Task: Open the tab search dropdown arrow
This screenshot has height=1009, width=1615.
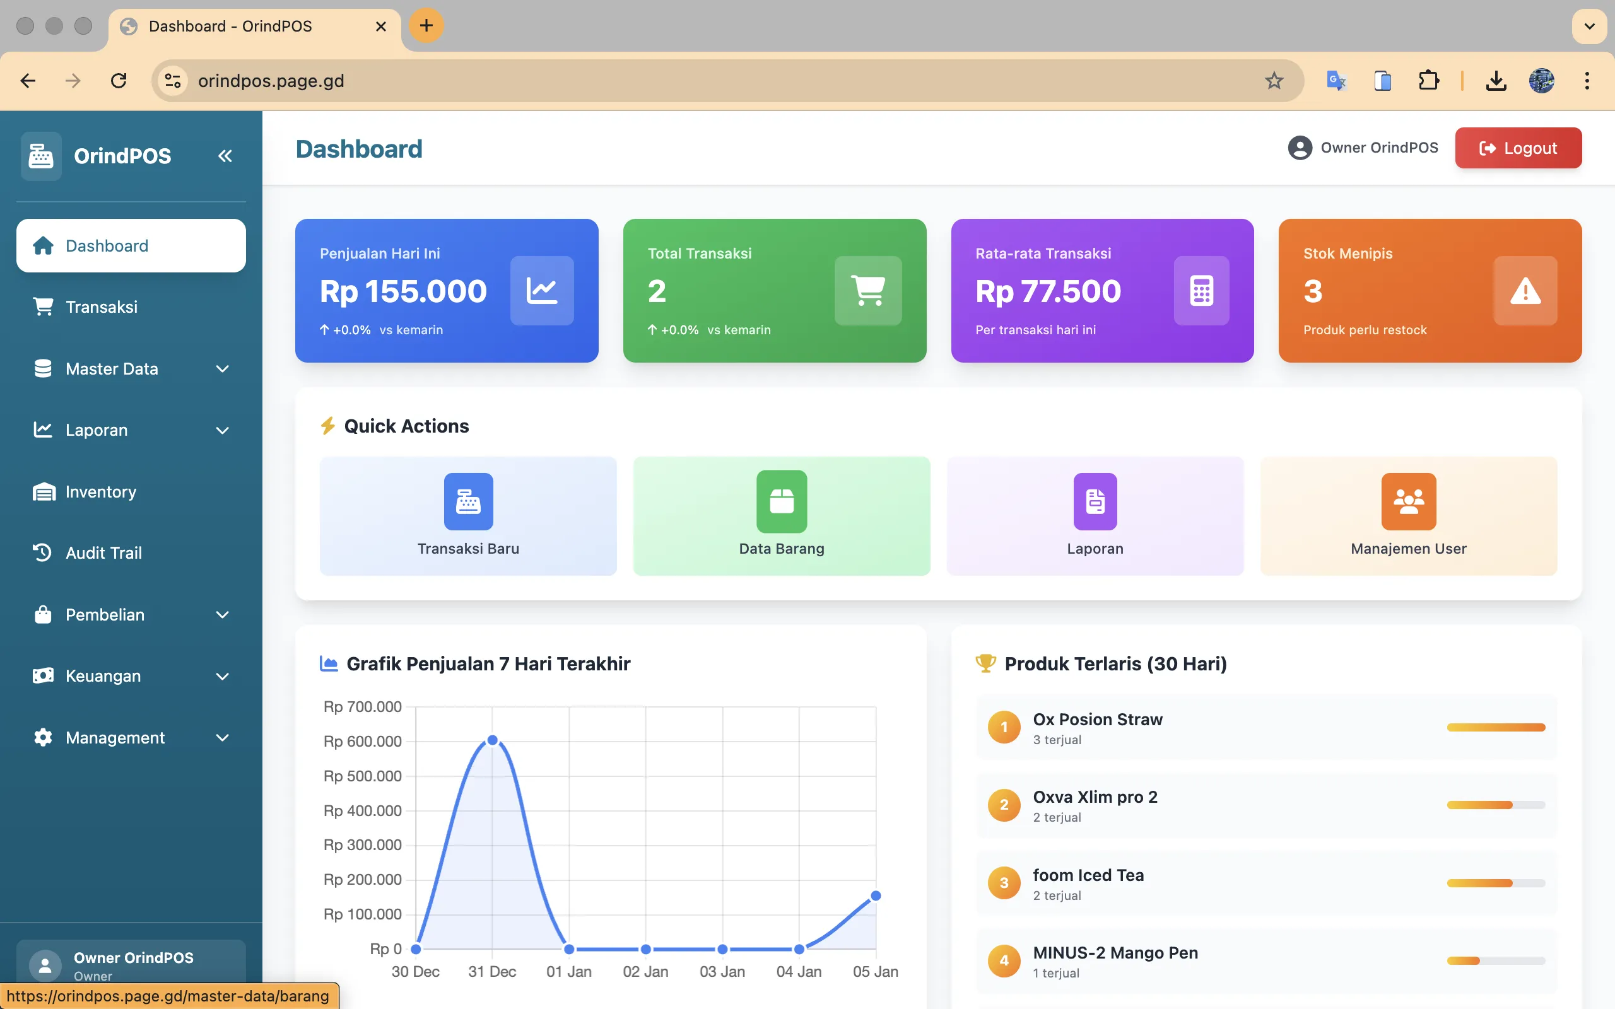Action: tap(1589, 26)
